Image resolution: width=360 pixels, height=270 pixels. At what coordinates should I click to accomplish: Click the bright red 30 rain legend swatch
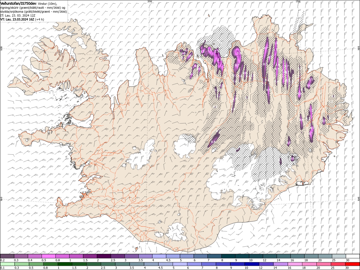tap(353, 264)
